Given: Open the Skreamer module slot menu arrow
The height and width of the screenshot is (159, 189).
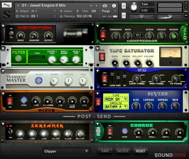Looking at the screenshot, I should [3, 124].
